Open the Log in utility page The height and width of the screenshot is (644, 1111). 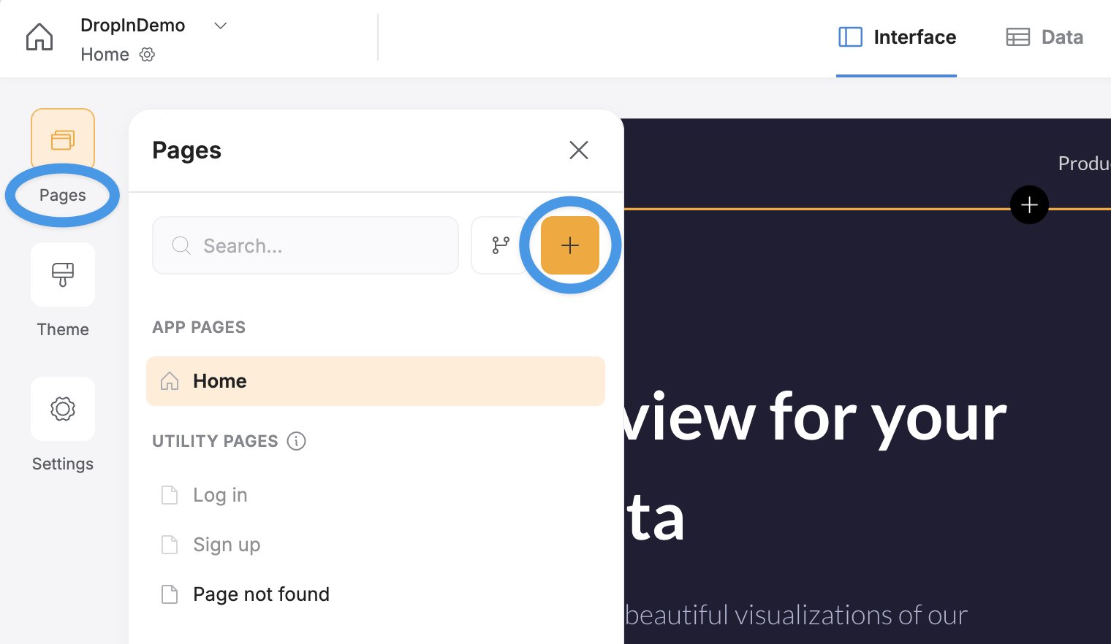coord(220,495)
